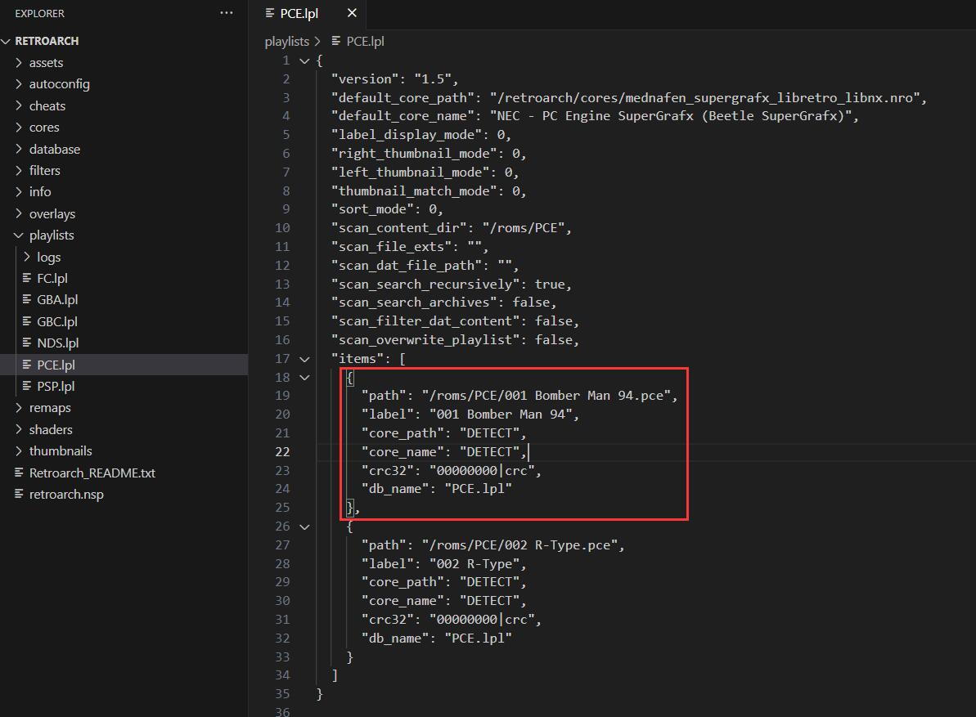Screen dimensions: 976x717
Task: Expand the cores folder
Action: (44, 128)
